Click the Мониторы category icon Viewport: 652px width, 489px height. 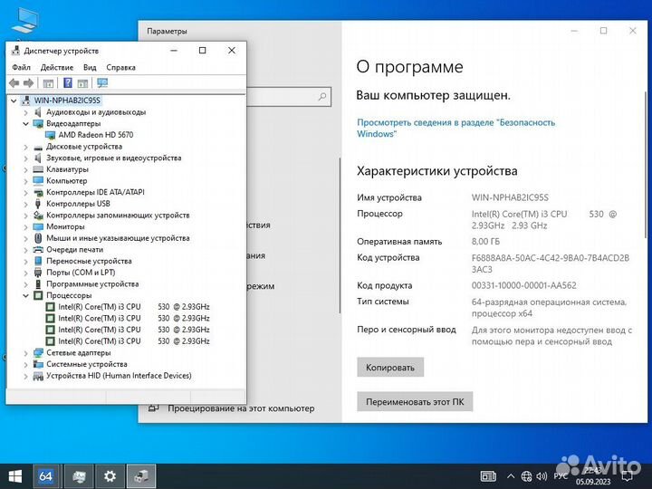point(38,226)
